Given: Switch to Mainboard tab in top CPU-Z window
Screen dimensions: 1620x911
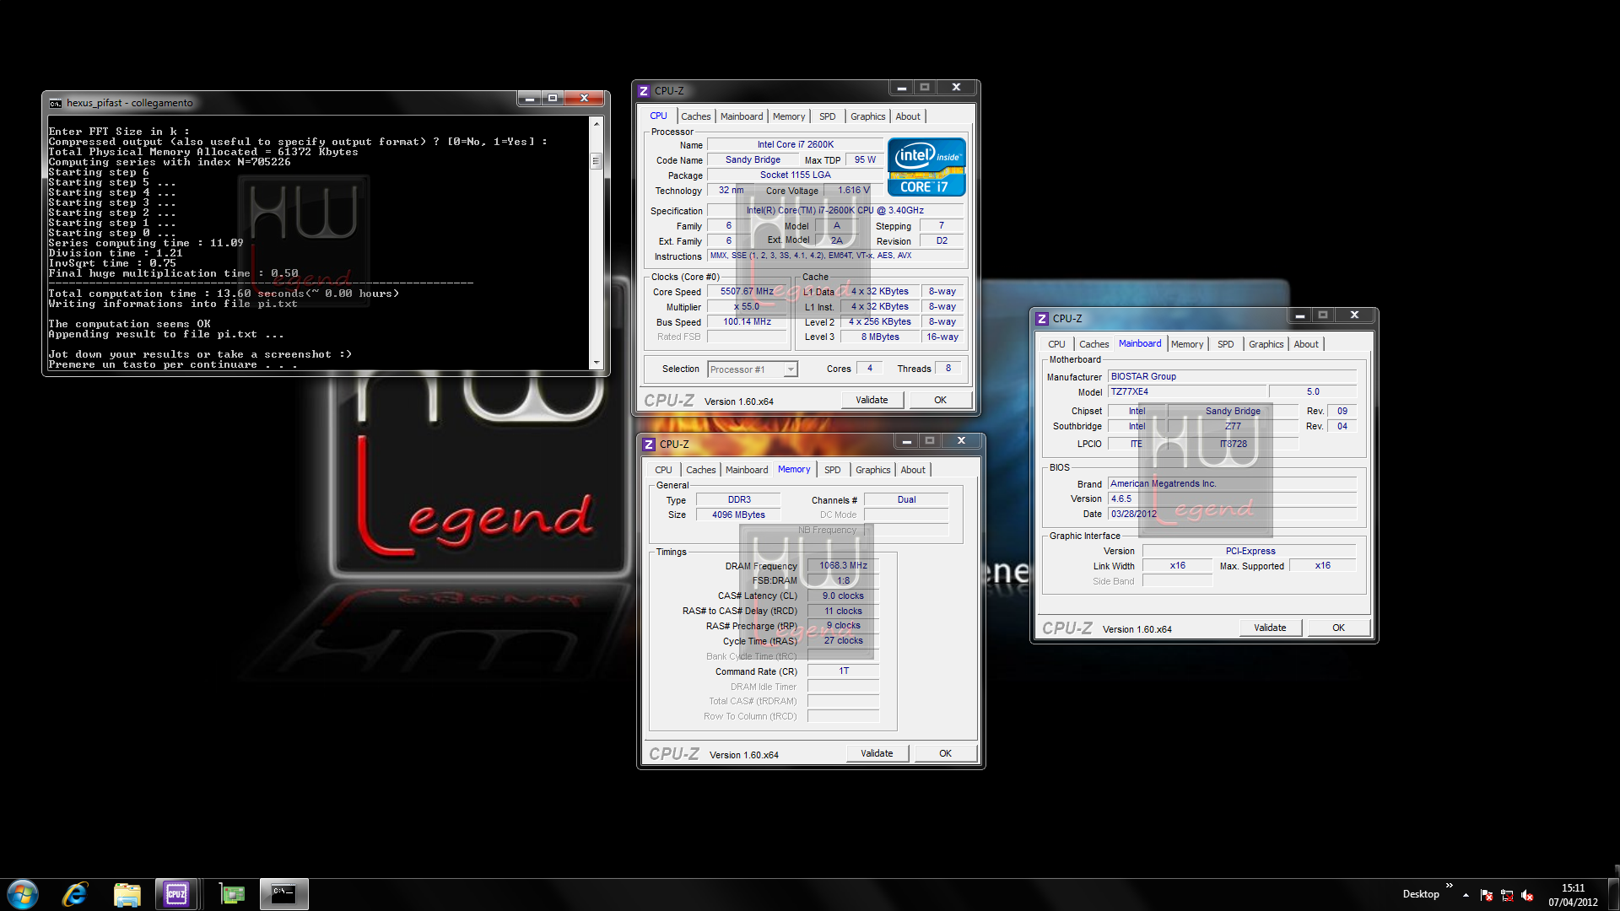Looking at the screenshot, I should click(x=742, y=116).
